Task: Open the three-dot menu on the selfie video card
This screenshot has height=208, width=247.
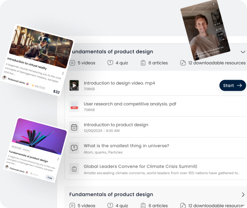Action: click(x=214, y=4)
